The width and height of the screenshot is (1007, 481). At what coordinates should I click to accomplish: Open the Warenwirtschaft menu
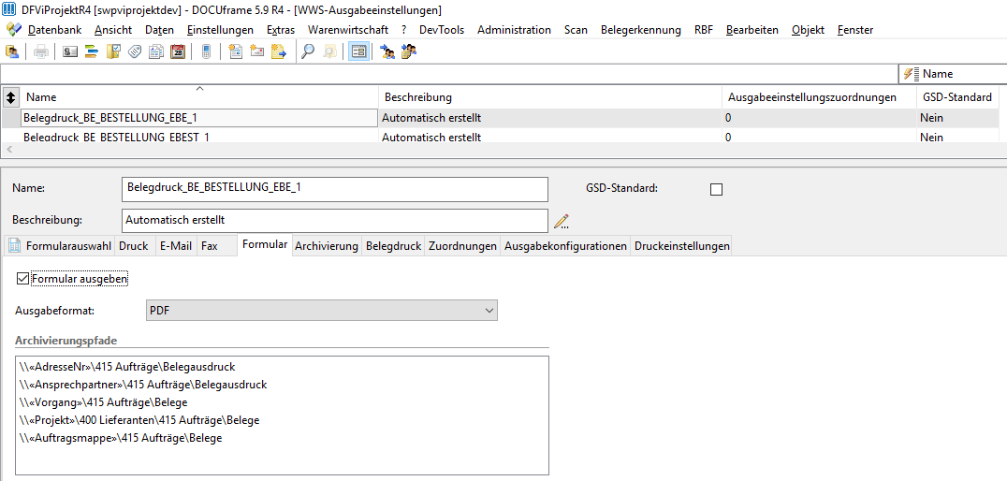tap(348, 30)
